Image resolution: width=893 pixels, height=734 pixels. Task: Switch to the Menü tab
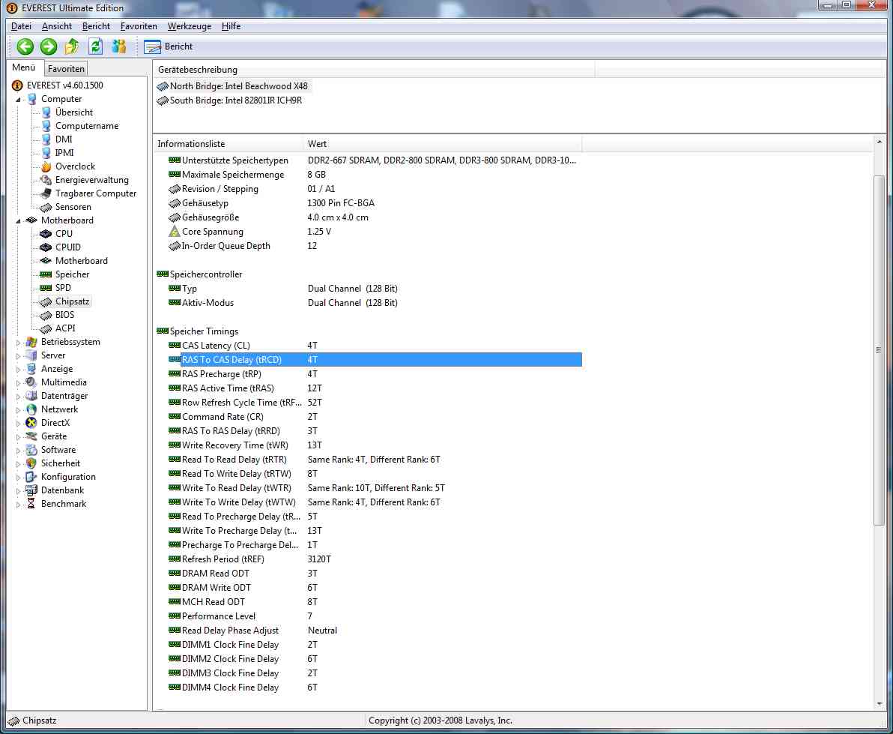[24, 67]
